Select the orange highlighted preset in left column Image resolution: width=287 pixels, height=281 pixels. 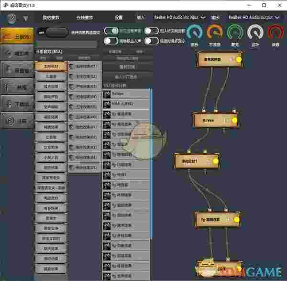click(x=51, y=67)
